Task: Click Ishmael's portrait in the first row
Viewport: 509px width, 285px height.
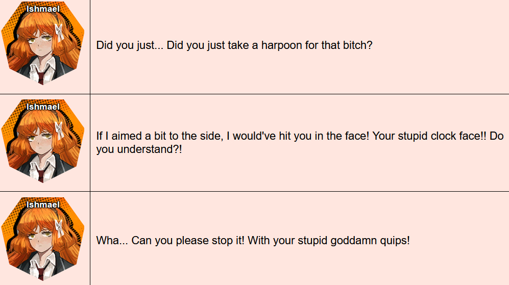Action: point(43,43)
